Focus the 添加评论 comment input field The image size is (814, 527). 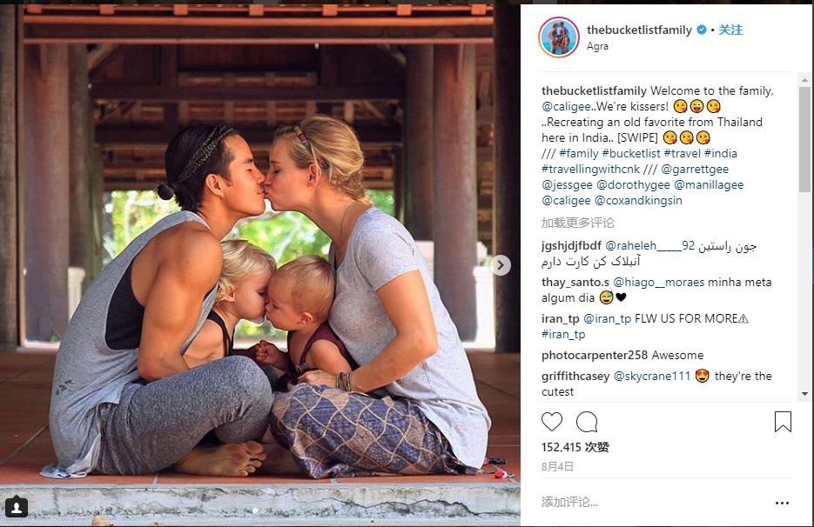(x=654, y=502)
